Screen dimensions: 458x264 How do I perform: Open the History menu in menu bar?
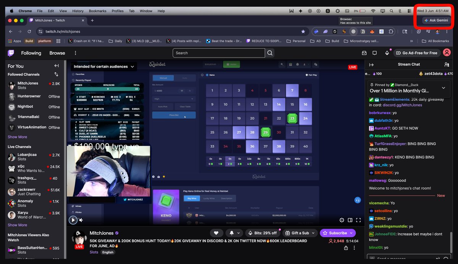(x=78, y=11)
